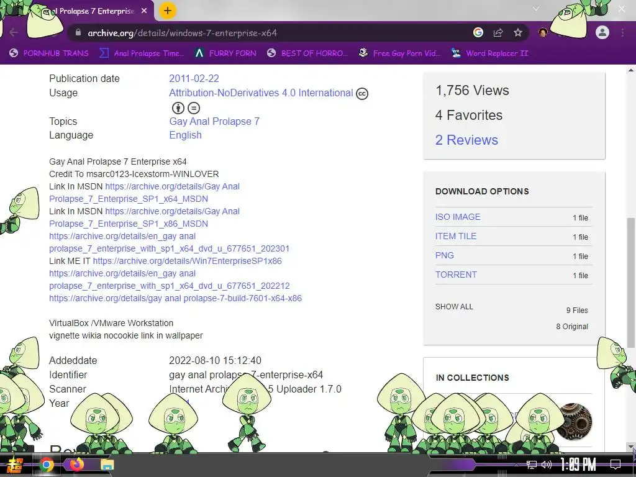Click the scrollbar up arrow
Viewport: 636px width, 477px height.
pyautogui.click(x=631, y=70)
